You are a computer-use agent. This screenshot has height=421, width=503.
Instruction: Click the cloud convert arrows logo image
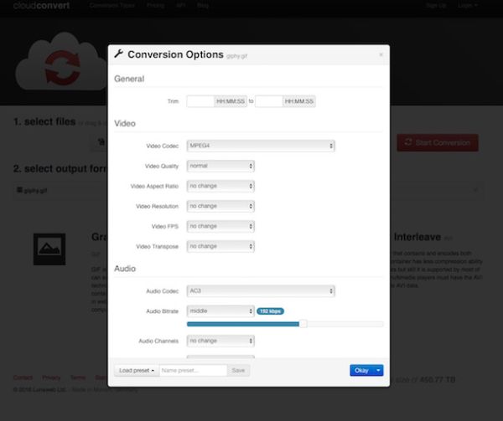pyautogui.click(x=62, y=61)
